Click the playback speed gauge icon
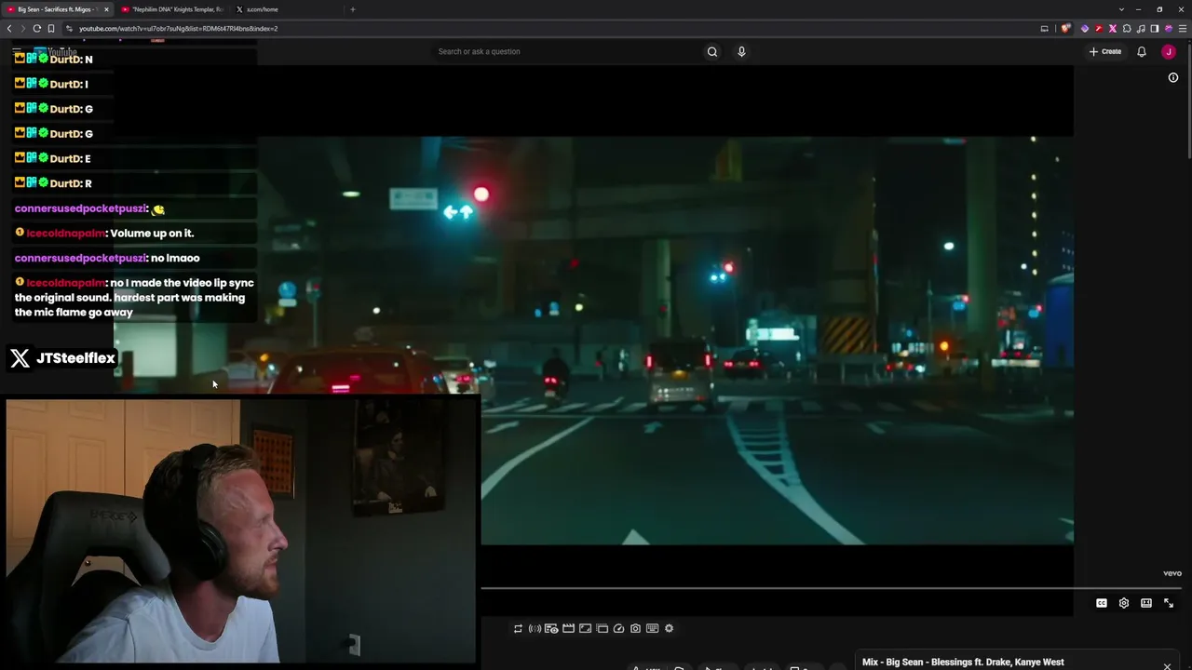The width and height of the screenshot is (1192, 670). pos(618,629)
